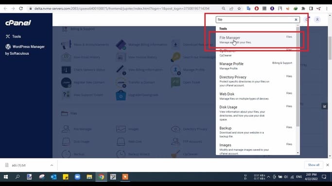This screenshot has width=332, height=186.
Task: Open Windows Start menu
Action: [6, 177]
